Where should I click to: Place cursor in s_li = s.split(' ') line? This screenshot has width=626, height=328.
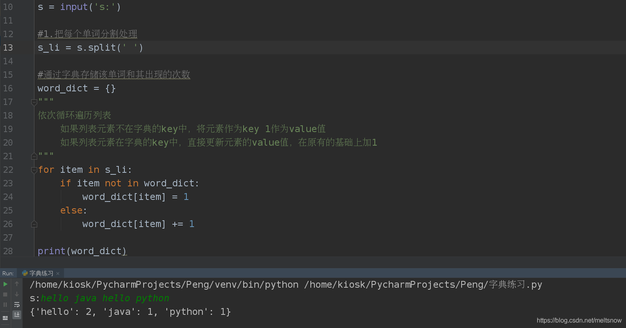click(x=90, y=47)
